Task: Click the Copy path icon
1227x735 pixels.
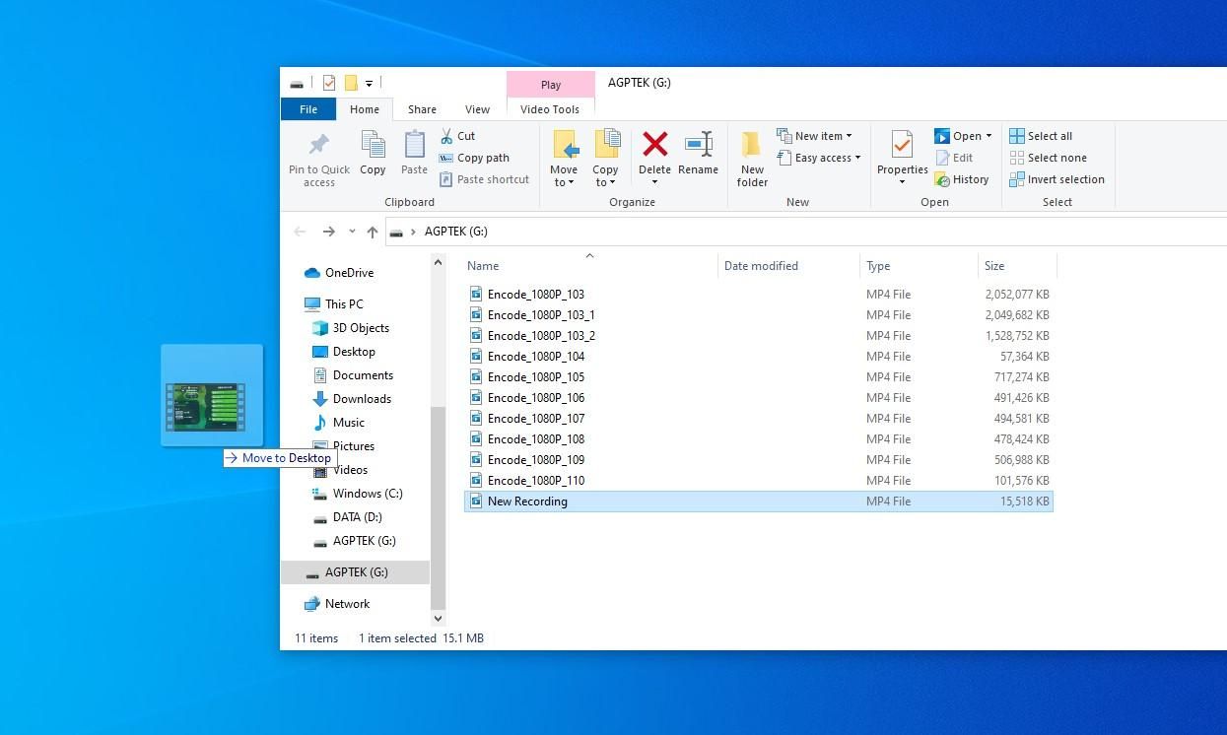Action: coord(448,158)
